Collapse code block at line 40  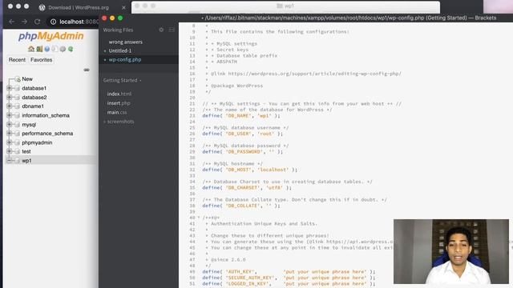[199, 218]
